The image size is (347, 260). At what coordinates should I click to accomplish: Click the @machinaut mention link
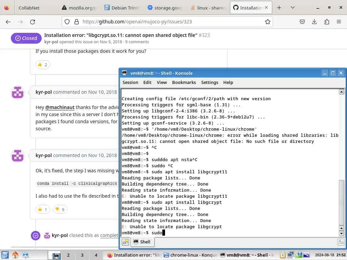pyautogui.click(x=60, y=107)
